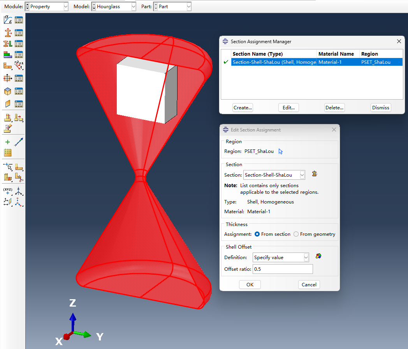Screen dimensions: 408x349
Task: Dismiss the Section Assignment Manager
Action: 380,108
